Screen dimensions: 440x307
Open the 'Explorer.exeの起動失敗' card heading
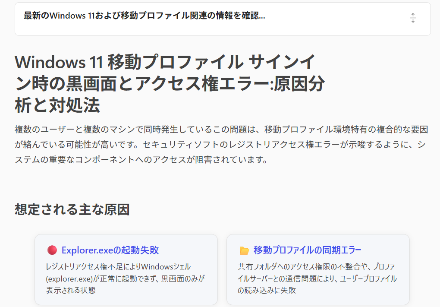pyautogui.click(x=110, y=250)
